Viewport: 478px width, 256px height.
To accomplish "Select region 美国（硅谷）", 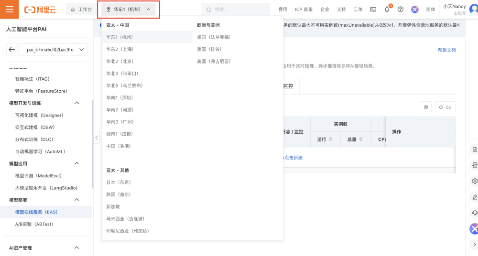I will click(x=209, y=49).
